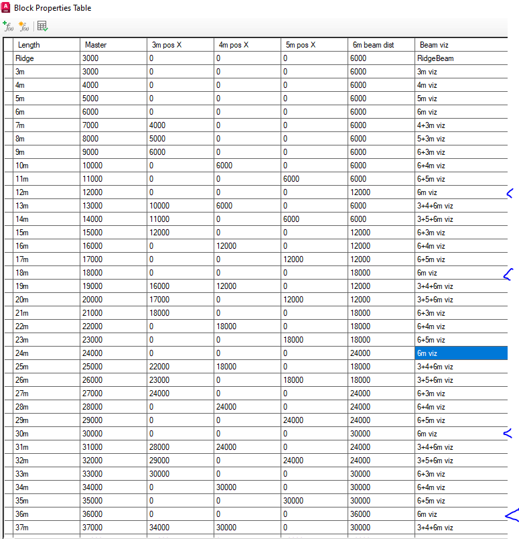The image size is (519, 539).
Task: Click 4m pos X value 6000 in 10m row
Action: click(x=247, y=166)
